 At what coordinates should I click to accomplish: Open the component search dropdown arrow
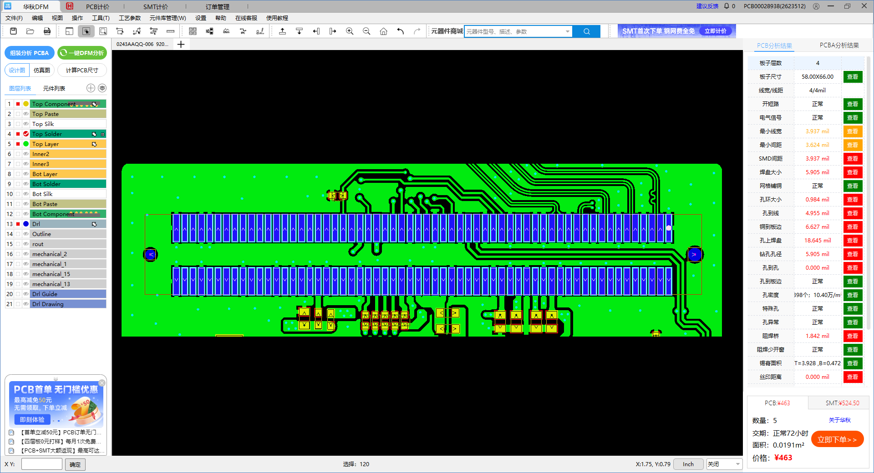tap(567, 31)
